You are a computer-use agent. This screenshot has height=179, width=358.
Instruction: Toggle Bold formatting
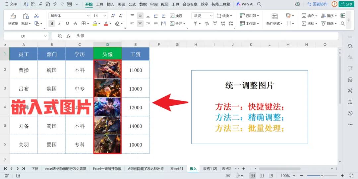52,23
